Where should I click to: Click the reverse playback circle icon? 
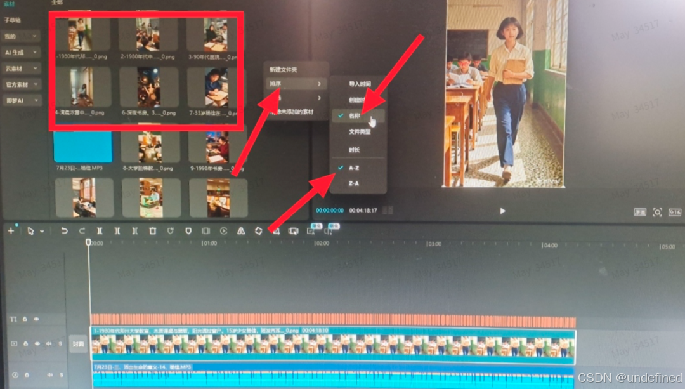[x=224, y=231]
